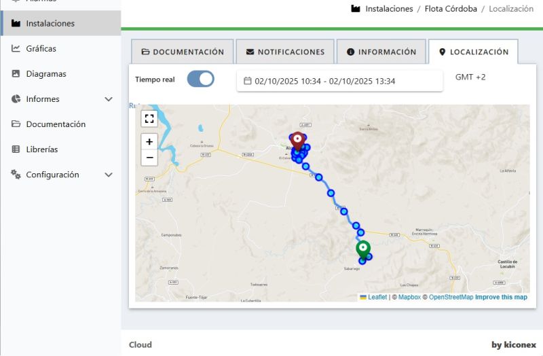Zoom in on the map
The height and width of the screenshot is (356, 543).
[149, 142]
